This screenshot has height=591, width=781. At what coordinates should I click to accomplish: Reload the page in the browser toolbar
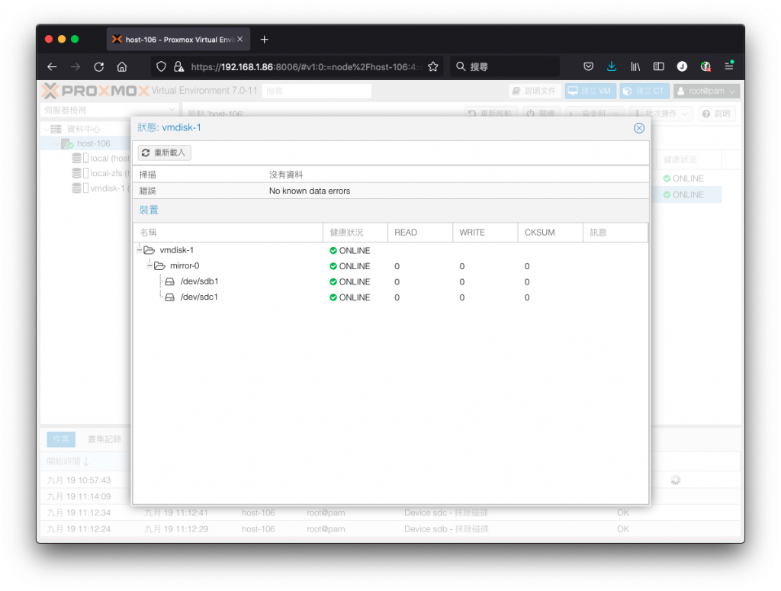click(x=98, y=66)
